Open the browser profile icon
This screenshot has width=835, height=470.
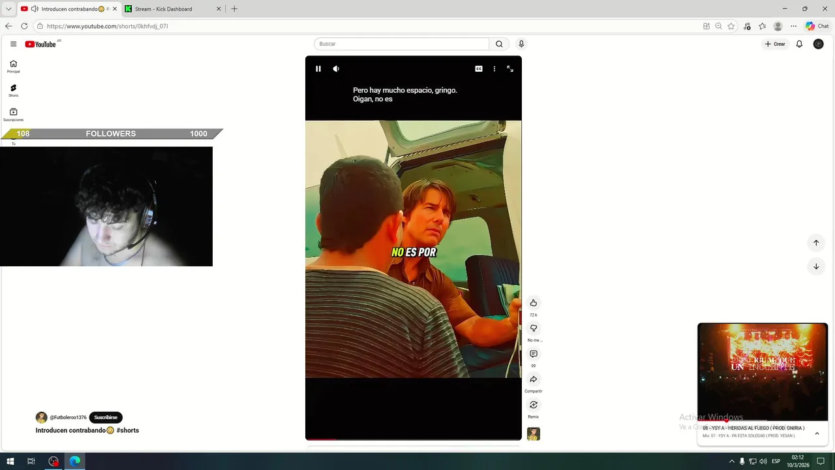click(778, 26)
